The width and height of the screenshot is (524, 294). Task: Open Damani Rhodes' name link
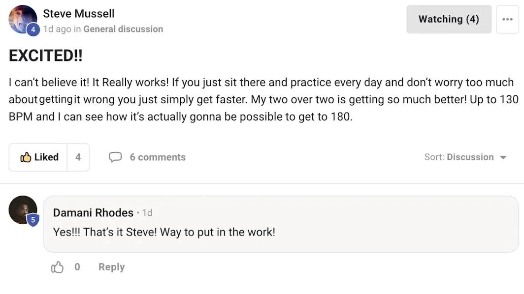coord(93,212)
